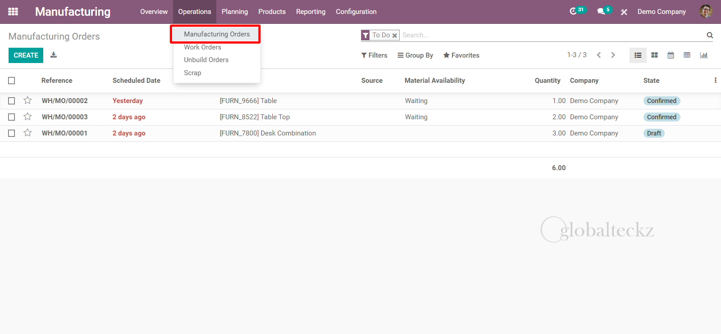Remove the To Do filter facet
This screenshot has height=334, width=721.
point(395,35)
